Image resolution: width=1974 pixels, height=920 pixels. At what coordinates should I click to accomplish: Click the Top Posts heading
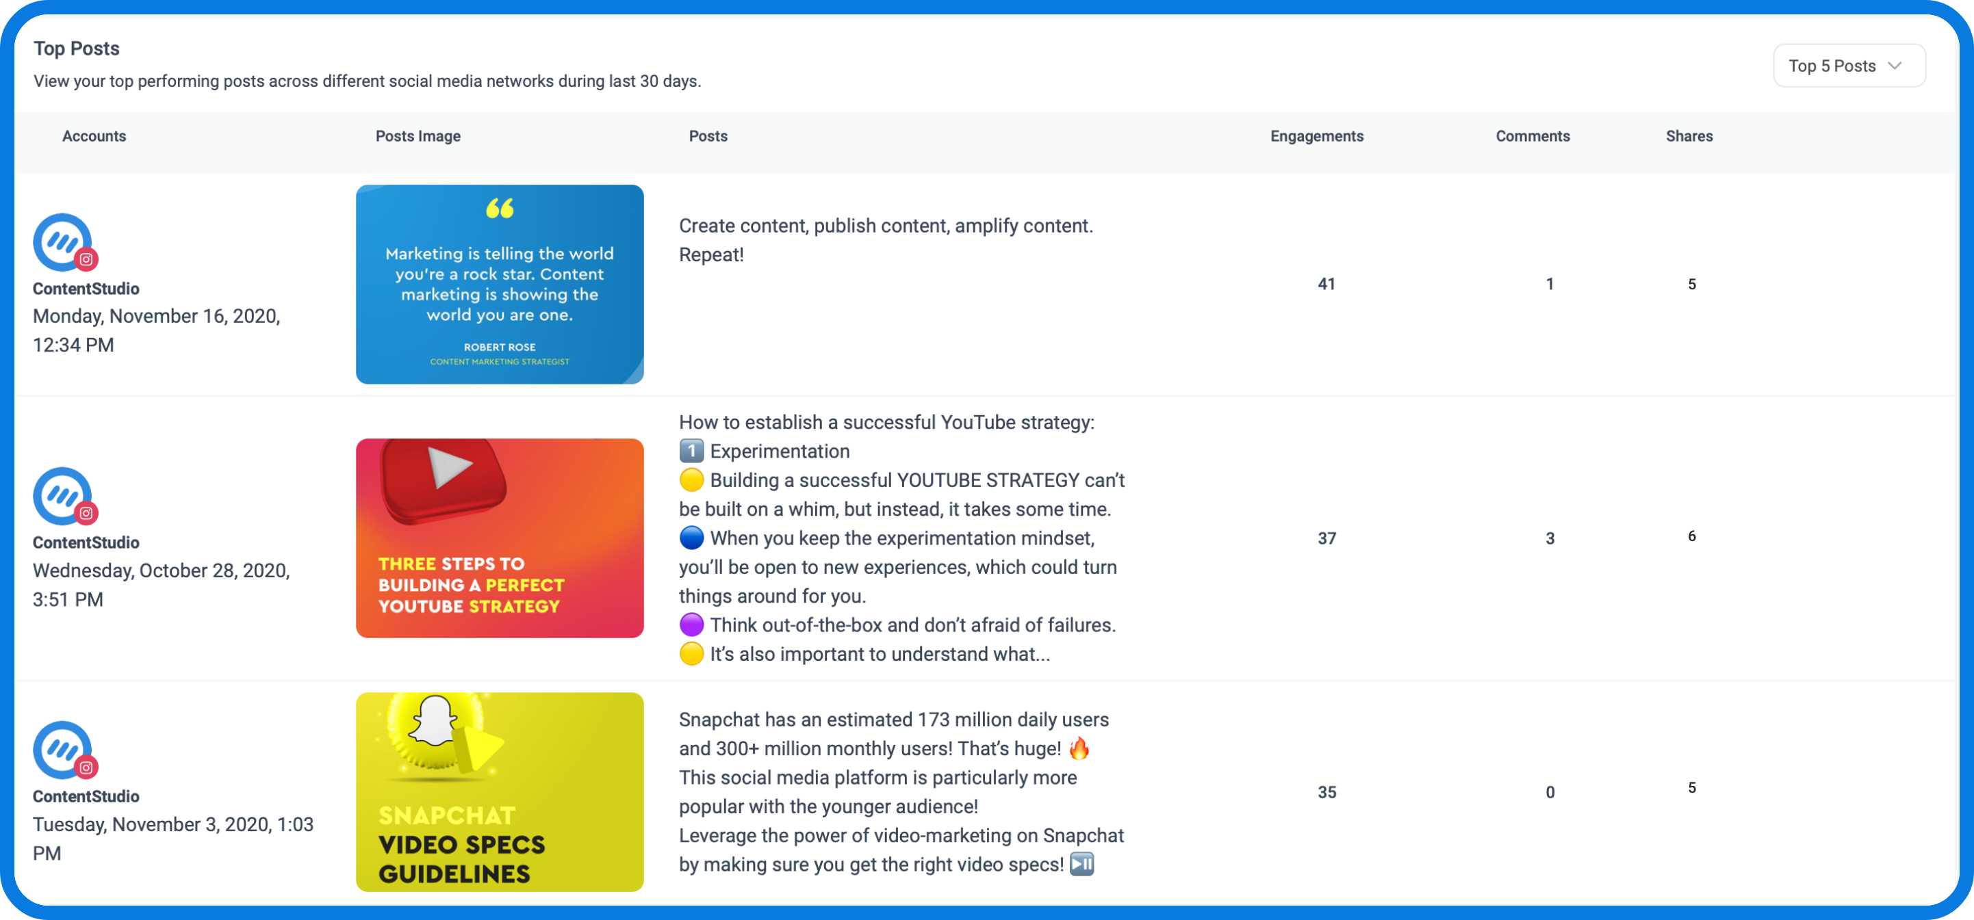coord(77,49)
